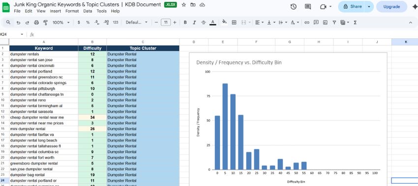Open the Gemini sparkle assistant
Screen dimensions: 418x186
click(415, 7)
